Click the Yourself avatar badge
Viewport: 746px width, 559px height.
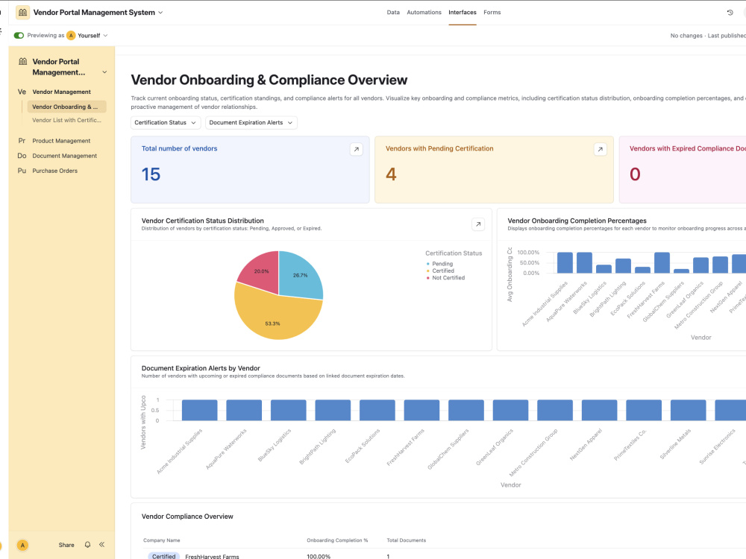coord(71,35)
